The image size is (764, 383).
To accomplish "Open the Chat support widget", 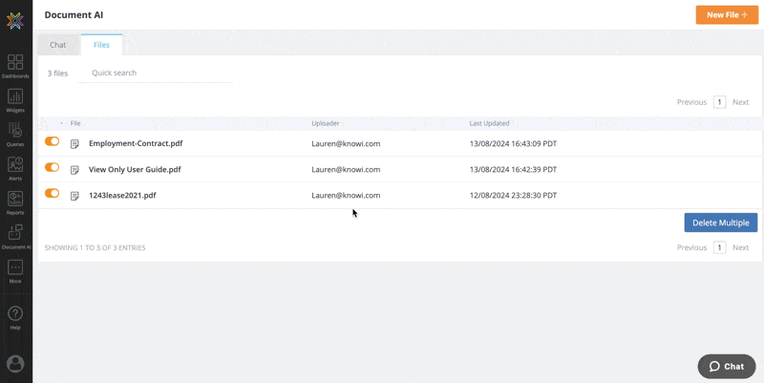I will click(x=727, y=366).
